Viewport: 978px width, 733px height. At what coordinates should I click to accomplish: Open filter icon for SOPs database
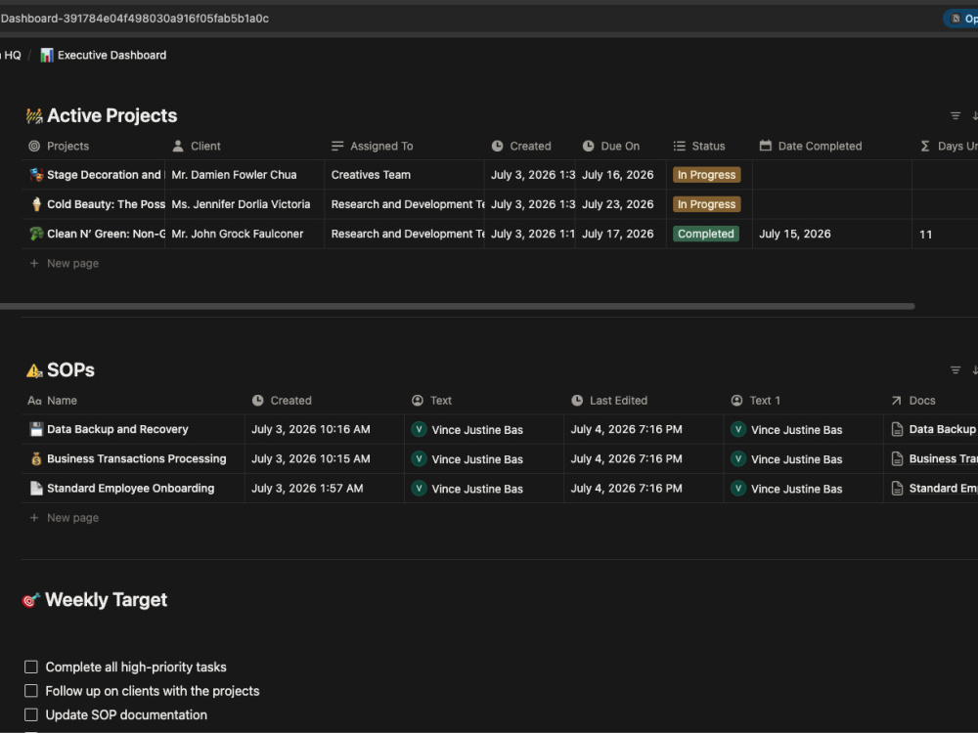[955, 370]
